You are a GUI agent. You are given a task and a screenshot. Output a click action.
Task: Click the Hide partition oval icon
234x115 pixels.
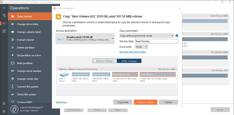pyautogui.click(x=12, y=63)
